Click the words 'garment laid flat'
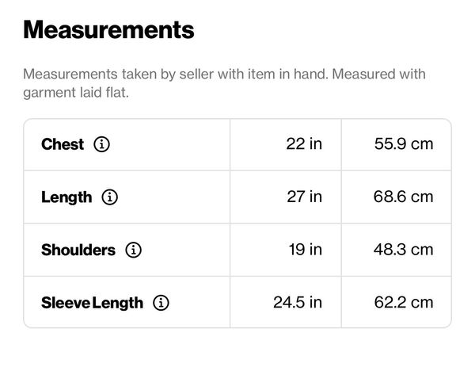This screenshot has width=475, height=367. click(x=78, y=92)
